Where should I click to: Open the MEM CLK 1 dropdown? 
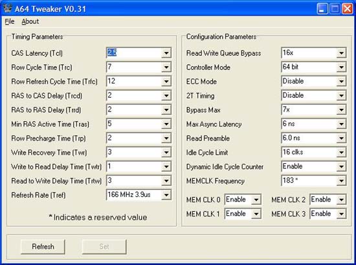pos(256,214)
